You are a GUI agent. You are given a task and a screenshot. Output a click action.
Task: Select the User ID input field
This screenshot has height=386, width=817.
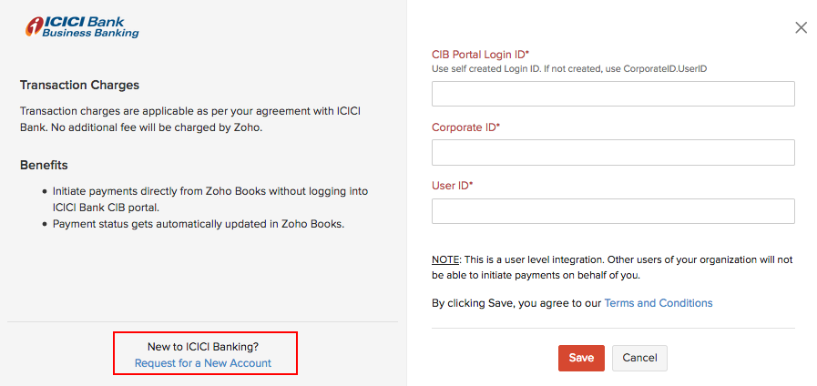pyautogui.click(x=613, y=211)
